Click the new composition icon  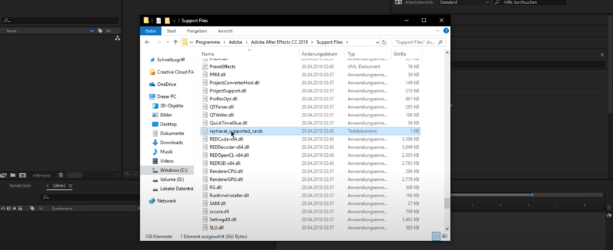23,175
